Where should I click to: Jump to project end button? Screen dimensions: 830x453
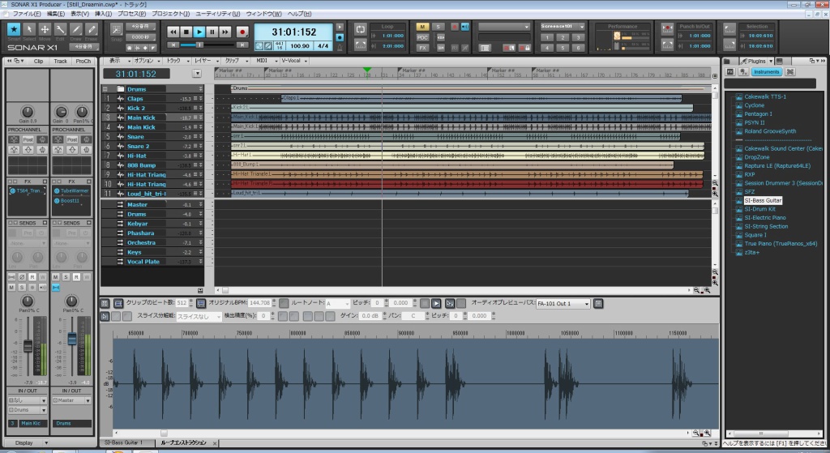coord(242,45)
